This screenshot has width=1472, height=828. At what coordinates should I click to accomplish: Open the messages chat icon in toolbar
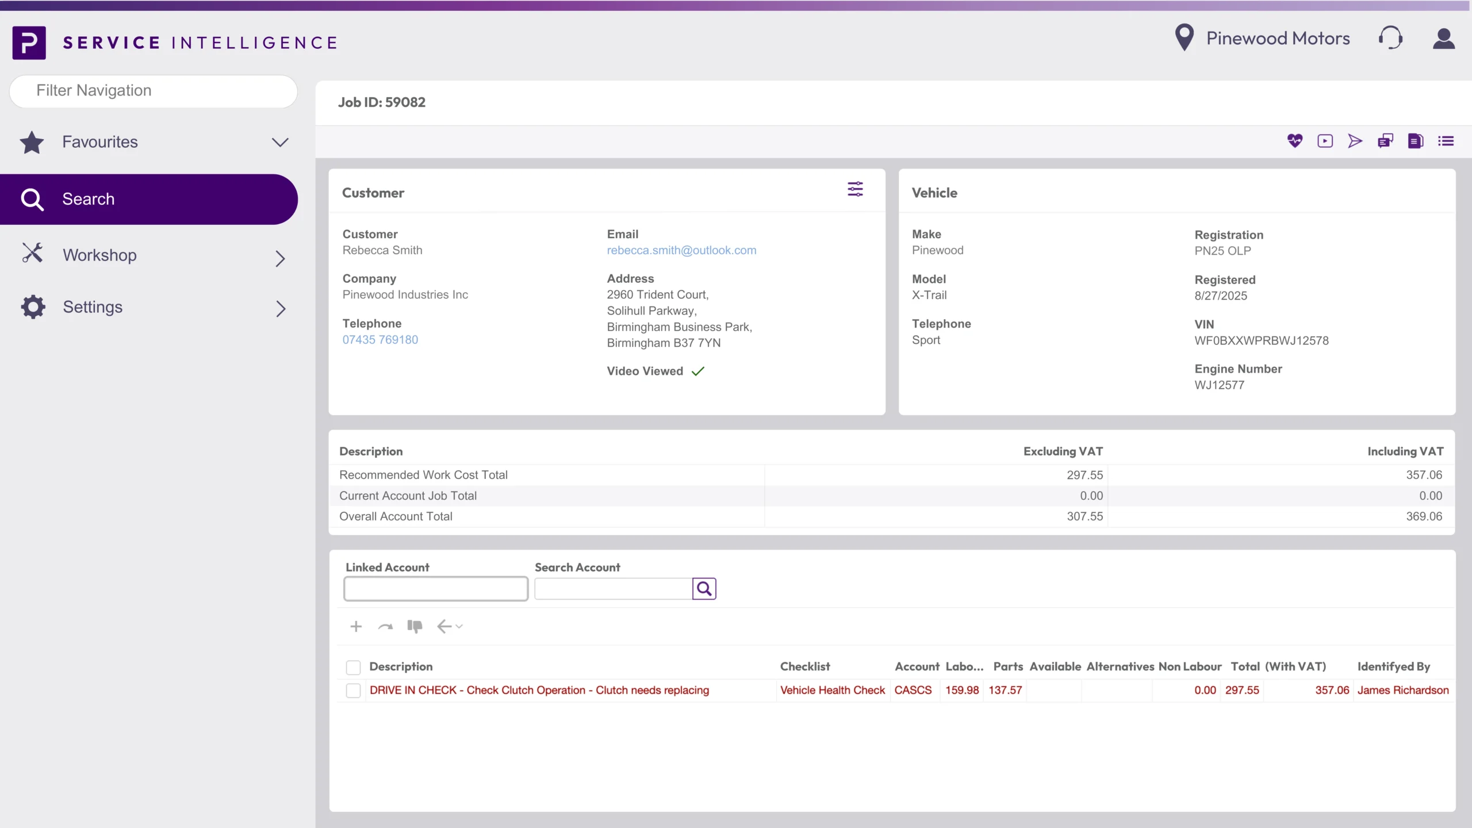(1385, 141)
